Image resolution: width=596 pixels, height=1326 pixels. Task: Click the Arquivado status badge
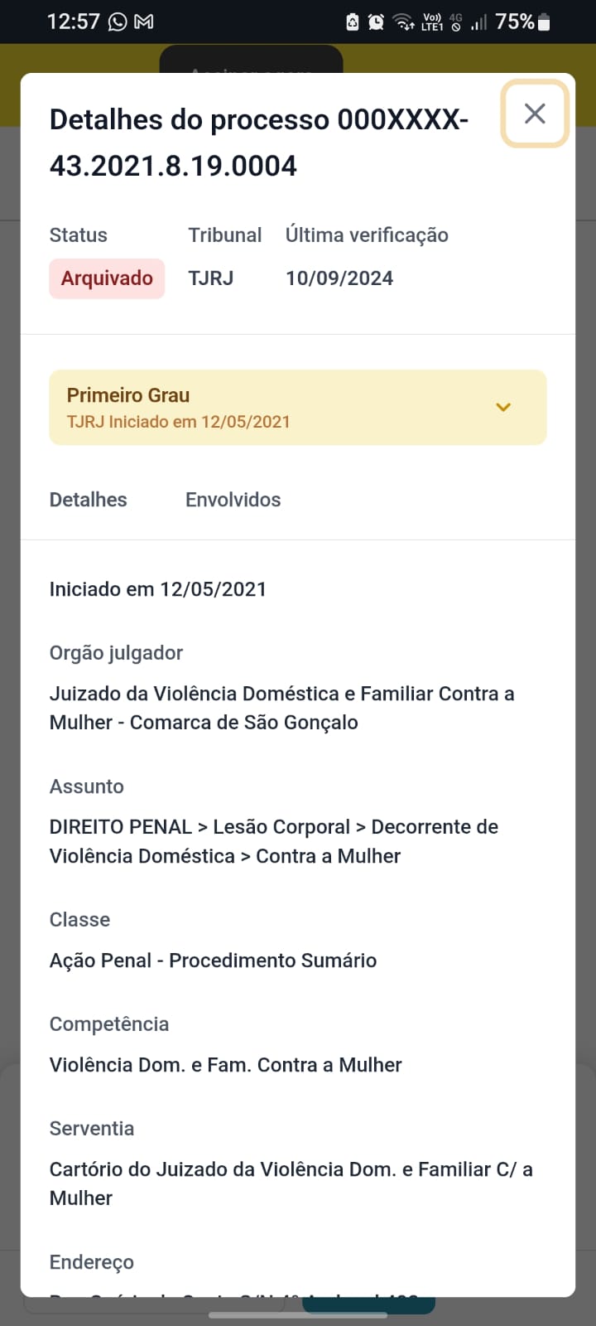107,278
